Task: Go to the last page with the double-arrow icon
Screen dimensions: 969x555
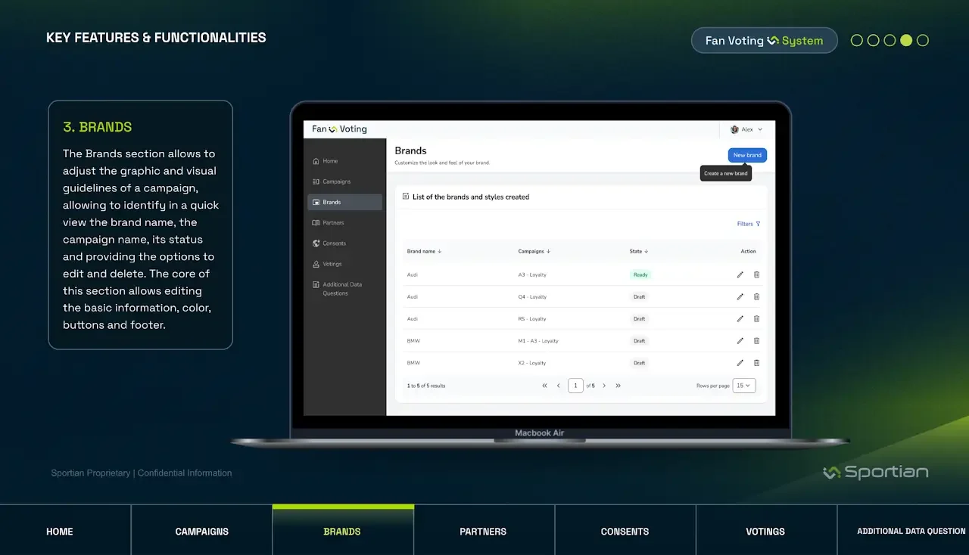Action: click(x=618, y=386)
